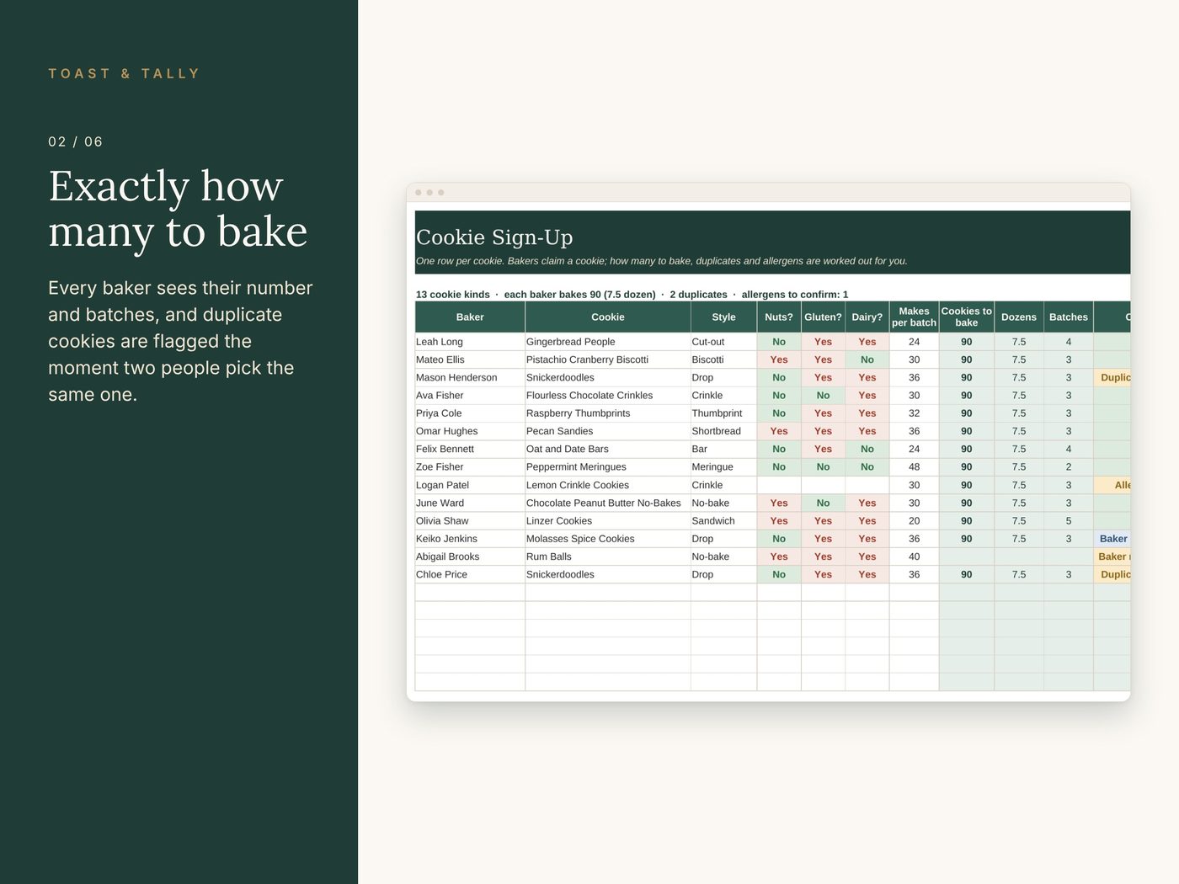Viewport: 1179px width, 884px height.
Task: Click the Baker column header
Action: (470, 317)
